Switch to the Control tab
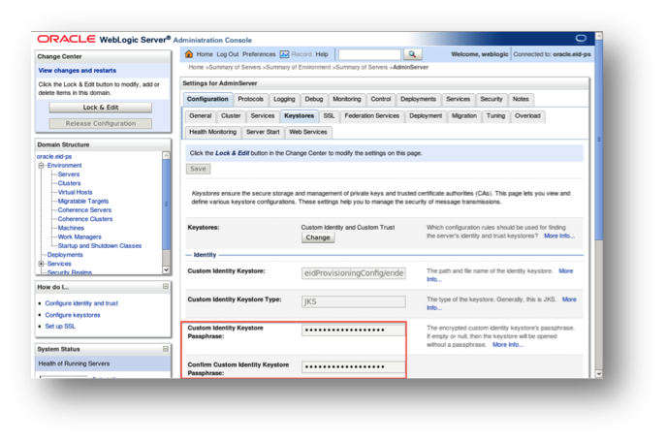 click(x=381, y=99)
